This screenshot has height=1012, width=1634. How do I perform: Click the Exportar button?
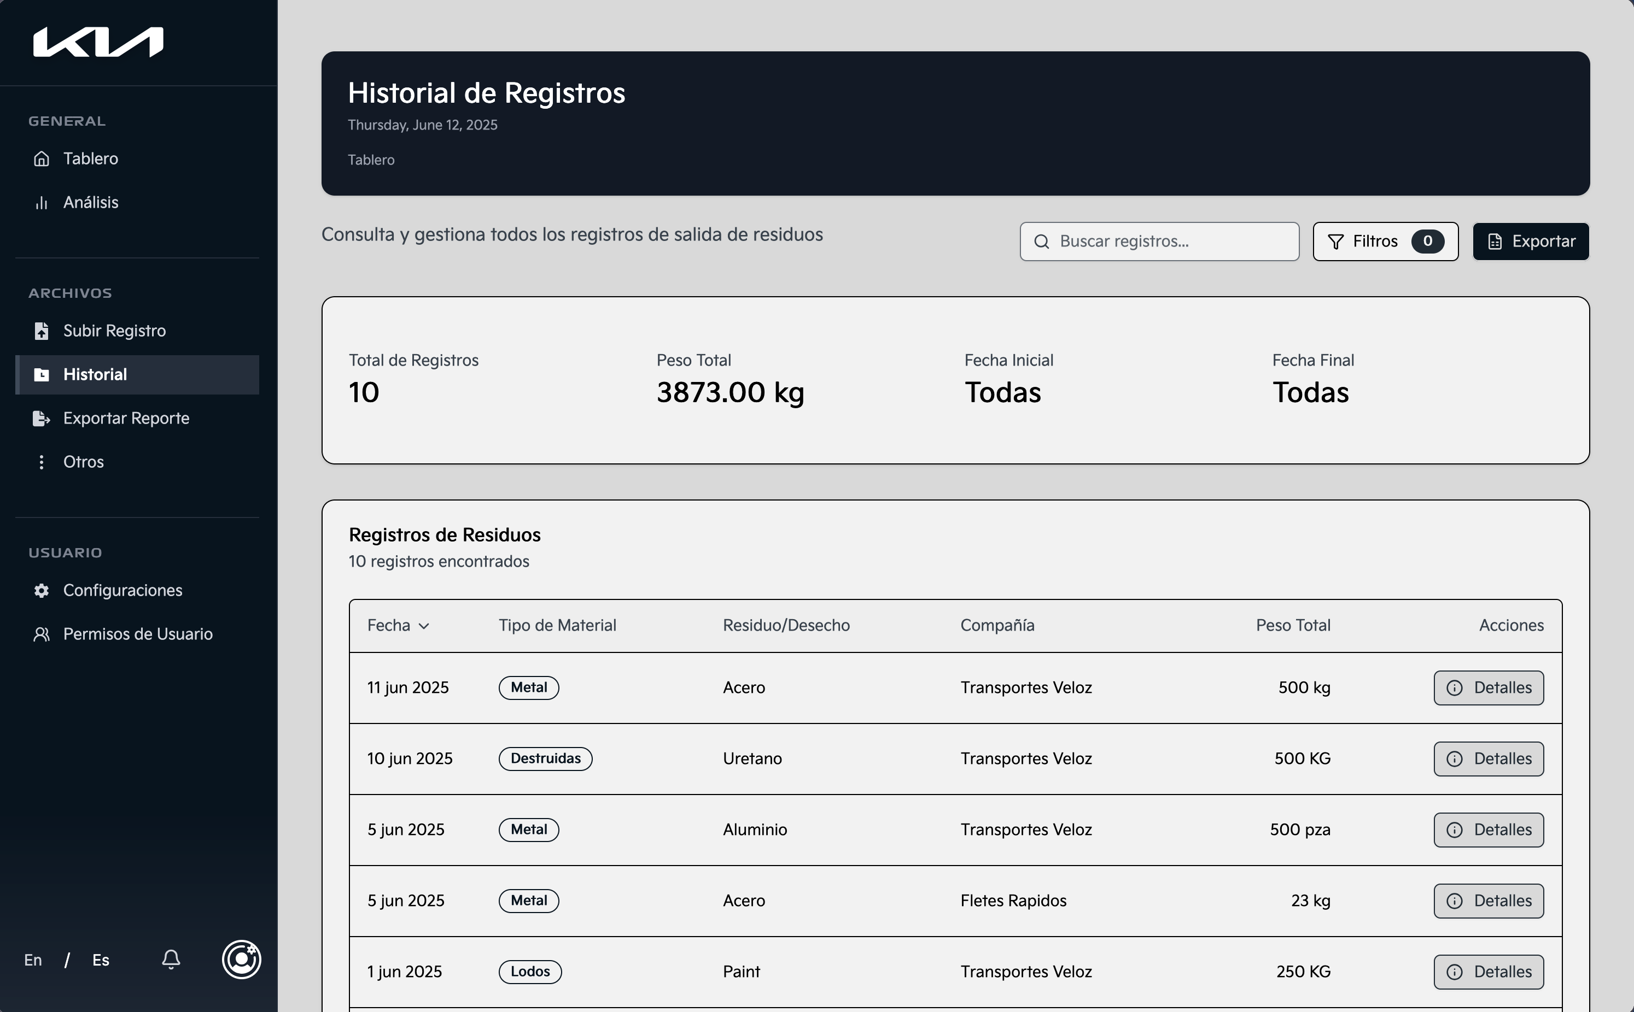point(1530,242)
